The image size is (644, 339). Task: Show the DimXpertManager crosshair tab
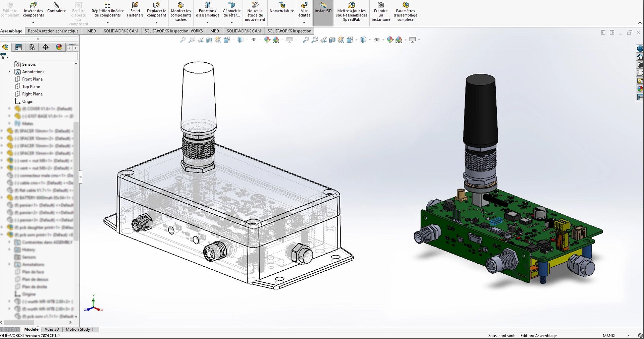point(46,47)
